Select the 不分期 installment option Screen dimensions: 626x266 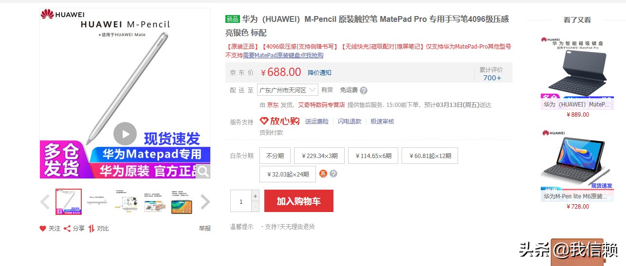point(275,156)
